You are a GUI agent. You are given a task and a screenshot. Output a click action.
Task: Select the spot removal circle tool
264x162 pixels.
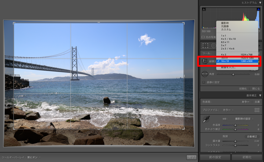(213, 46)
